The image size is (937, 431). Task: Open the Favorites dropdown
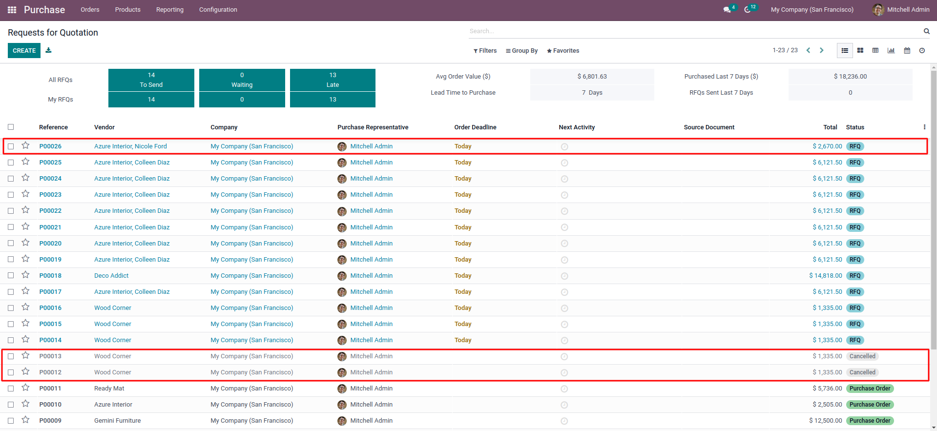563,51
